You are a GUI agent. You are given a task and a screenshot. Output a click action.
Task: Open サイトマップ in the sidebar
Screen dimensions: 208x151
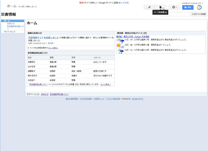[x=10, y=32]
